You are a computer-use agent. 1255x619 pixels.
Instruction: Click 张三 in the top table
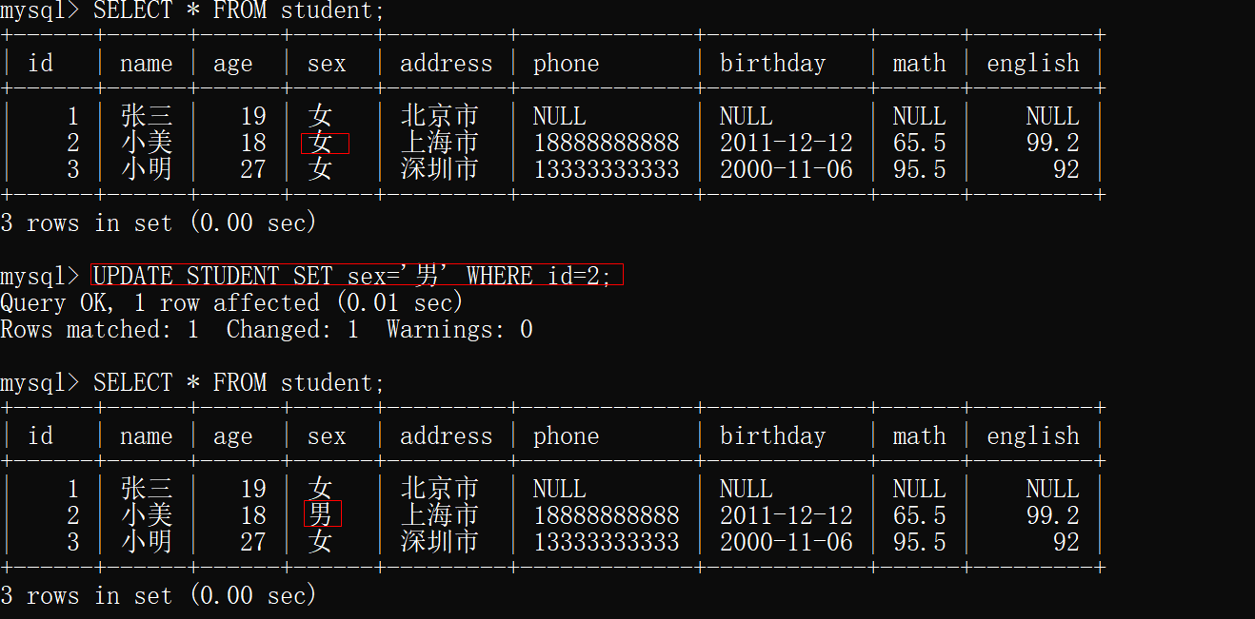coord(147,116)
